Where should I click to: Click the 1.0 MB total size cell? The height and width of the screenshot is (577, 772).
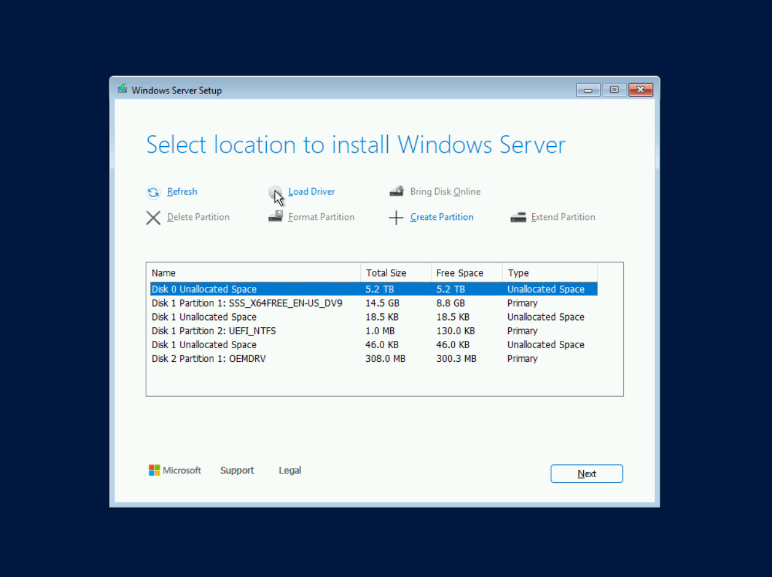pyautogui.click(x=380, y=331)
